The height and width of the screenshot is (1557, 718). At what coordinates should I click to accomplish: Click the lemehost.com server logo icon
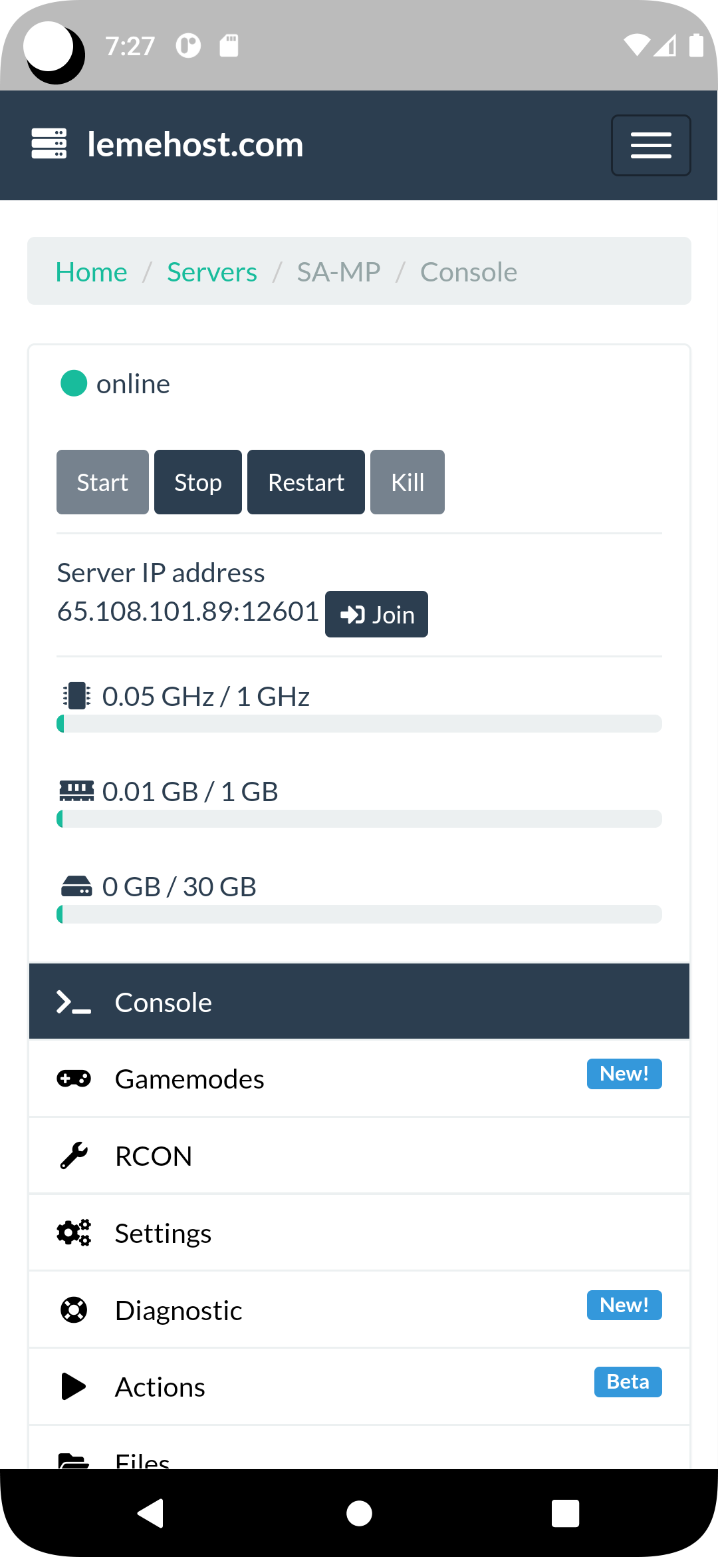click(x=49, y=144)
